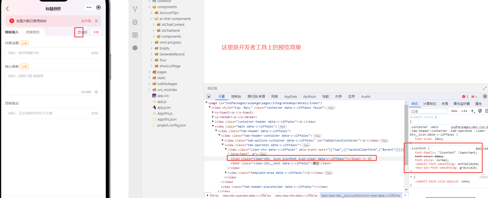Screen dimensions: 488x198
Task: Click the flex badge on tab-header-container
Action: tap(317, 136)
